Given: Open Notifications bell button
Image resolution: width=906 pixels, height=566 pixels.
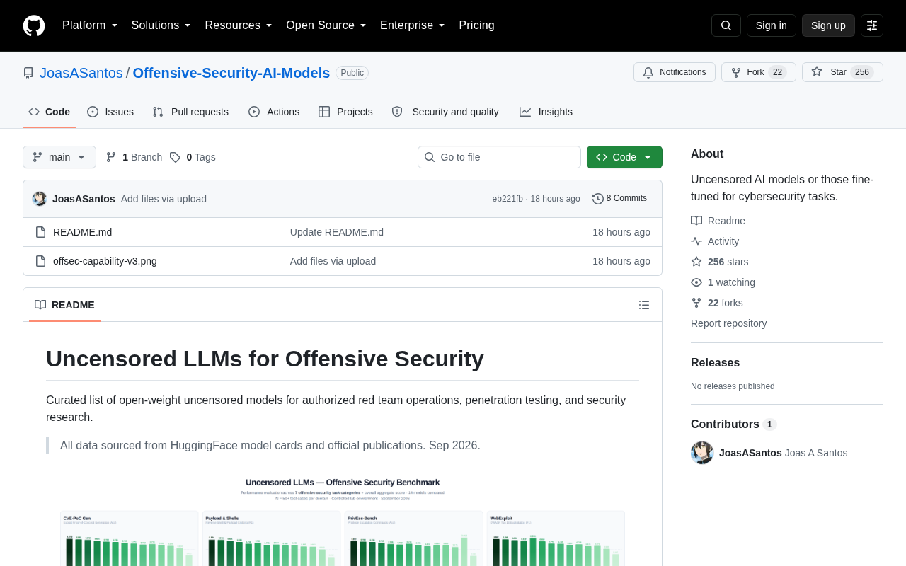Looking at the screenshot, I should coord(675,72).
